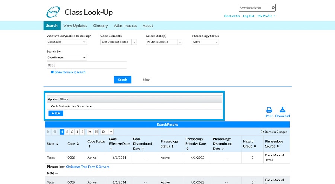Sort by Phraseology Status arrows
The width and height of the screenshot is (335, 184).
click(172, 146)
